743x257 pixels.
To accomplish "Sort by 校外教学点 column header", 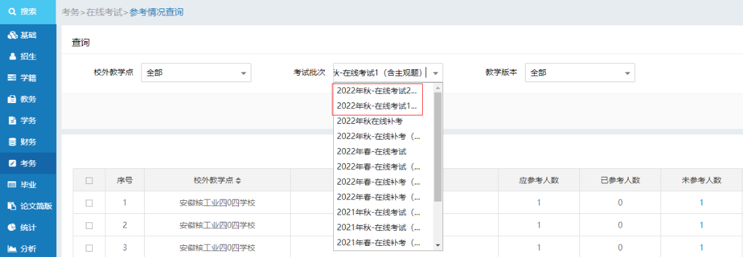I will 217,180.
